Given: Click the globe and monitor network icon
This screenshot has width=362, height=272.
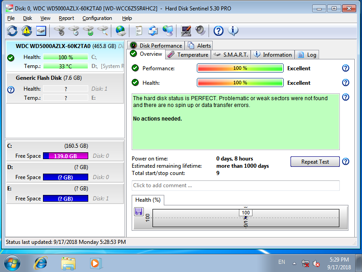Looking at the screenshot, I should click(x=168, y=31).
